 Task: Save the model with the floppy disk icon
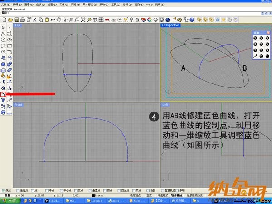tap(16, 20)
